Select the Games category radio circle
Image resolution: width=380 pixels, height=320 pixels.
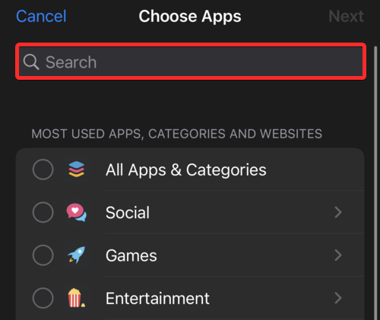pyautogui.click(x=43, y=255)
